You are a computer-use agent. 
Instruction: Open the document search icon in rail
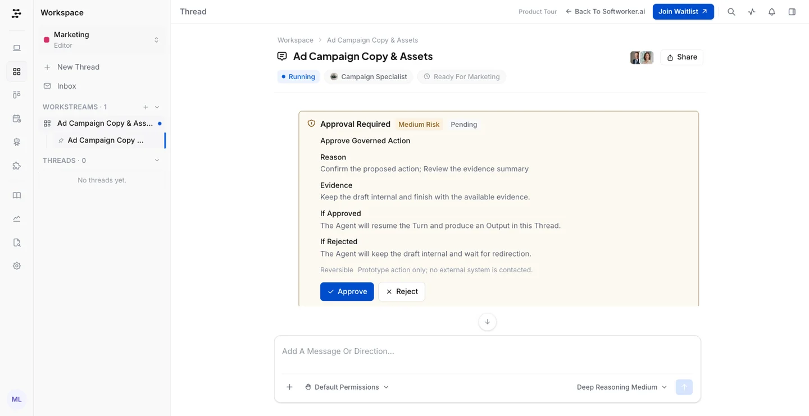(x=17, y=243)
